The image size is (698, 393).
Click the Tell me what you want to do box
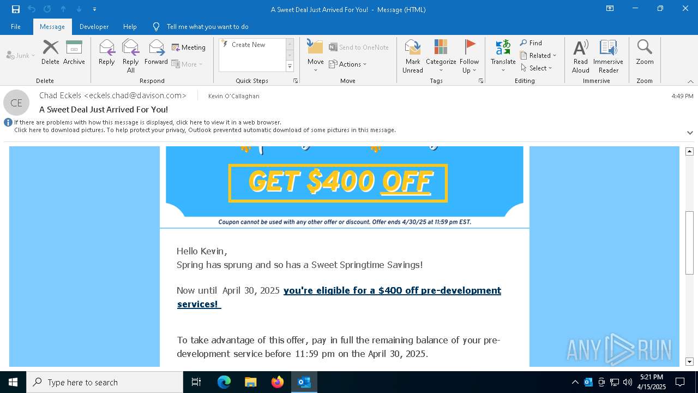pyautogui.click(x=207, y=27)
